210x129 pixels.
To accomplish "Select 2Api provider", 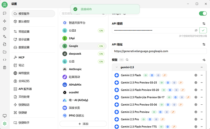I will point(83,38).
